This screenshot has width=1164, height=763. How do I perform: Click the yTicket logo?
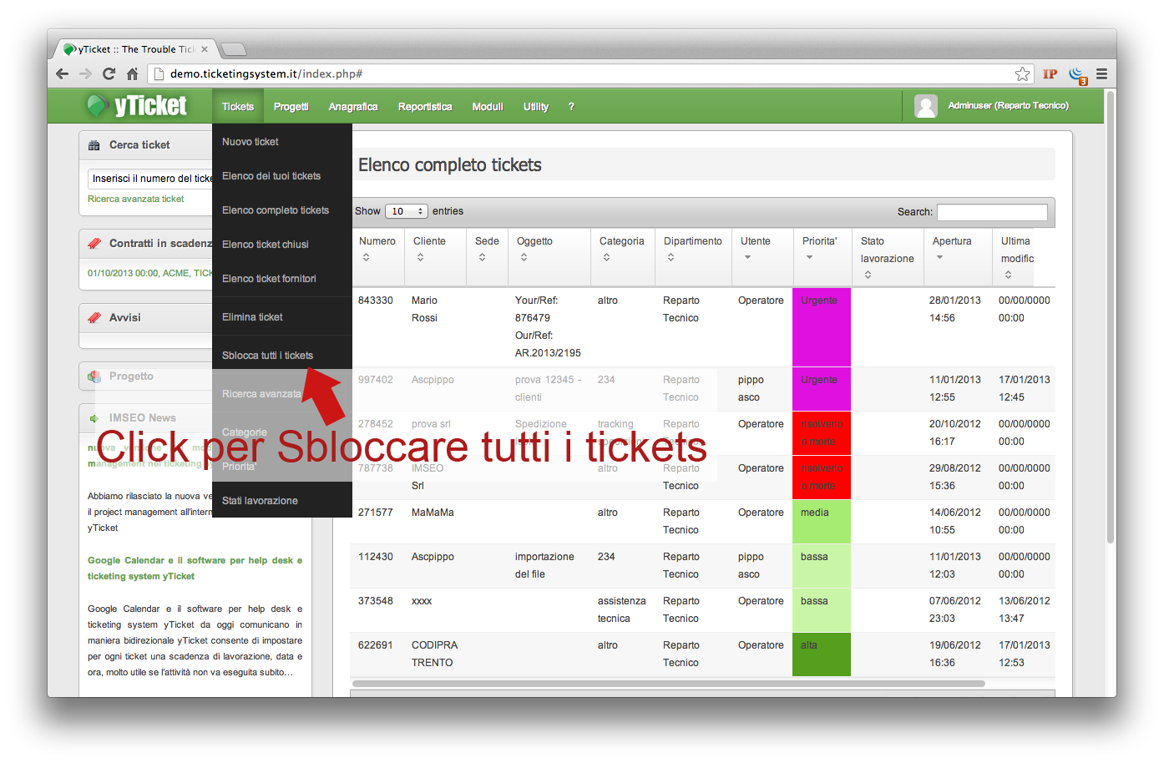click(x=138, y=106)
